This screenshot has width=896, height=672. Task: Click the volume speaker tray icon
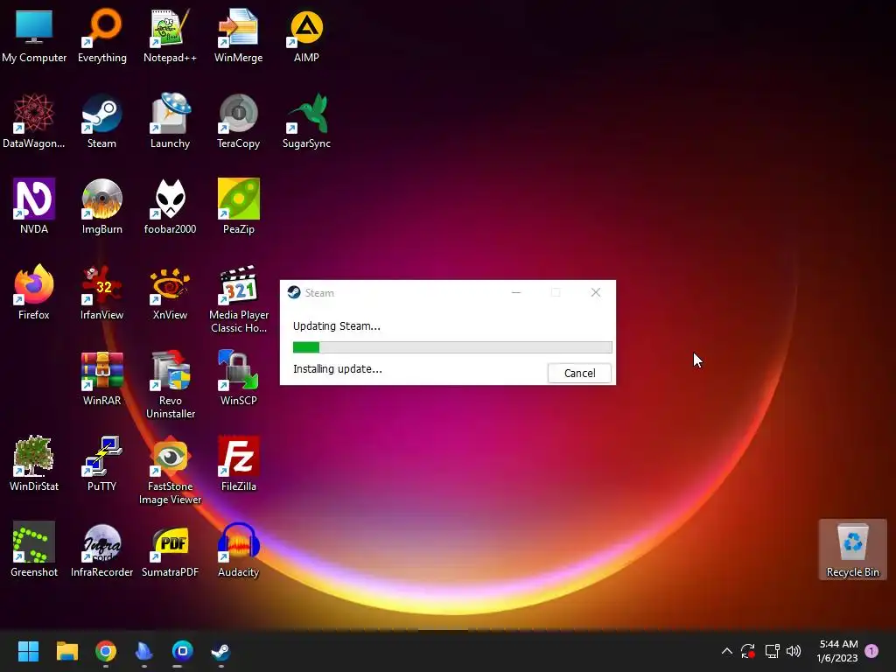pos(794,651)
